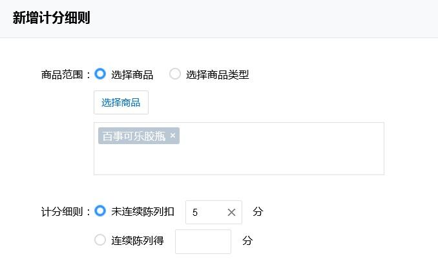Screen dimensions: 438x274
Task: Remove the 百事可乐胶瓶 tag via ×
Action: (172, 136)
